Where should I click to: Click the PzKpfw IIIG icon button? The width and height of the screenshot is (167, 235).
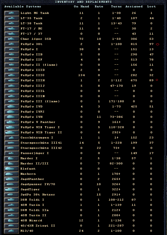[12, 76]
